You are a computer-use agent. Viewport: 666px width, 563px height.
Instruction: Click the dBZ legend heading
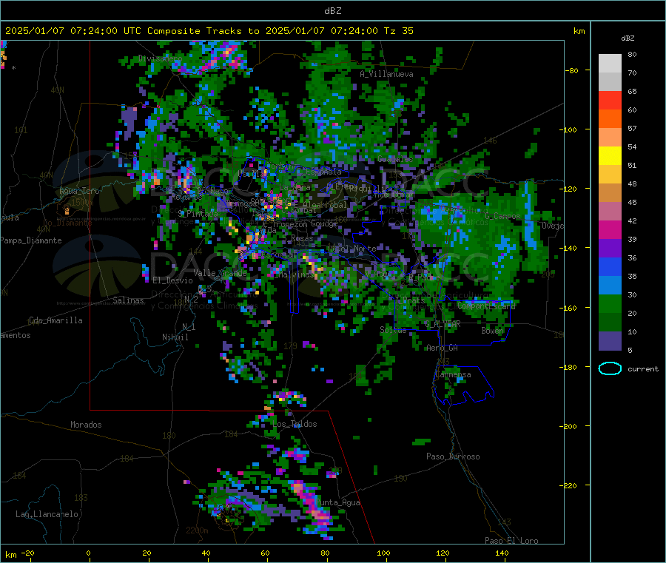pos(628,38)
